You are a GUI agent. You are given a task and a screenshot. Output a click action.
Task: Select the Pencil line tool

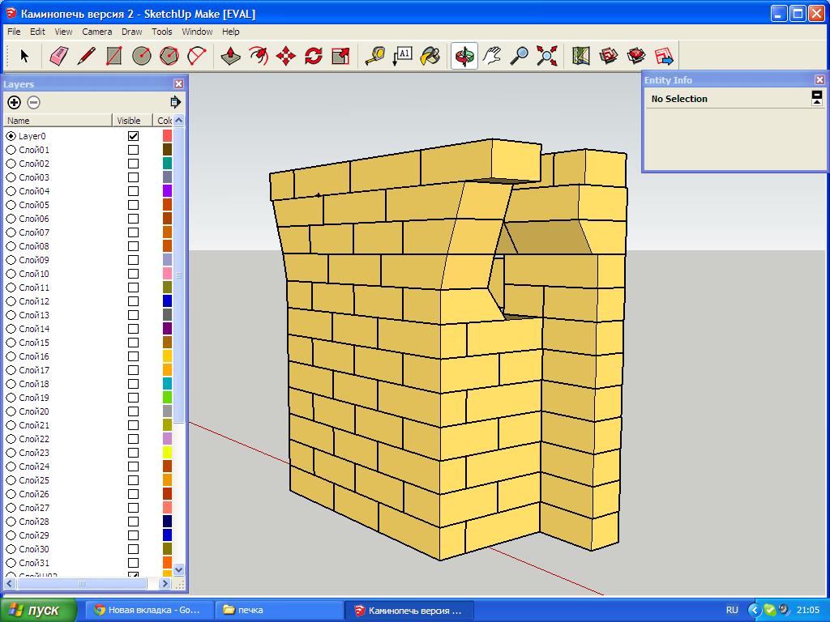point(87,56)
